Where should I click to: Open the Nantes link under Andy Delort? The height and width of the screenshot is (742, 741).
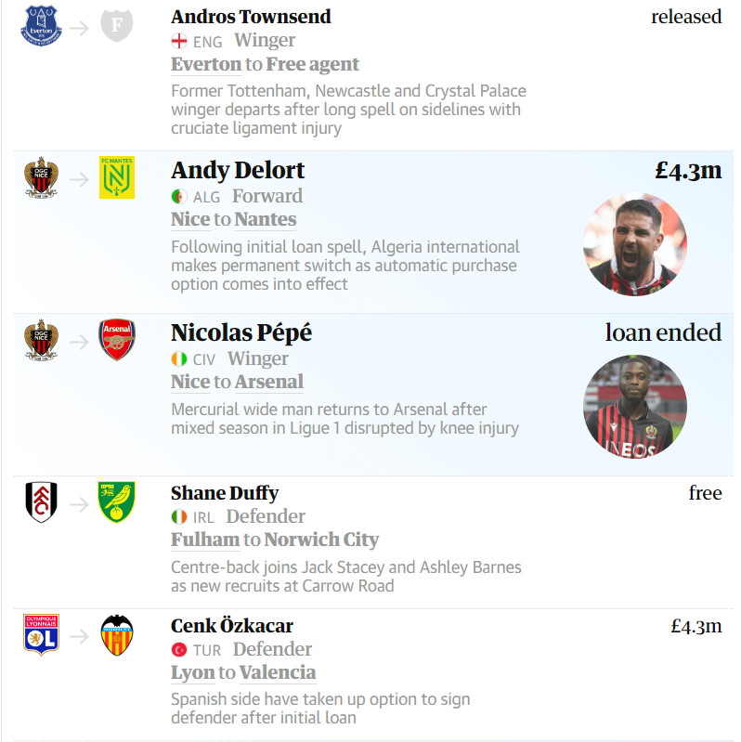[x=266, y=219]
